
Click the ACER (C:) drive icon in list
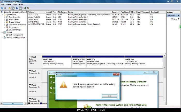(x=29, y=15)
